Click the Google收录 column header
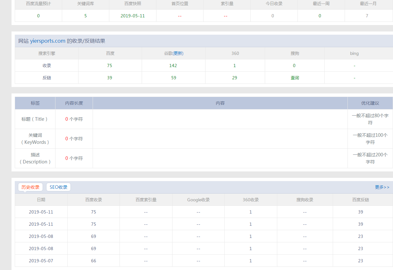This screenshot has height=270, width=393. pyautogui.click(x=198, y=200)
